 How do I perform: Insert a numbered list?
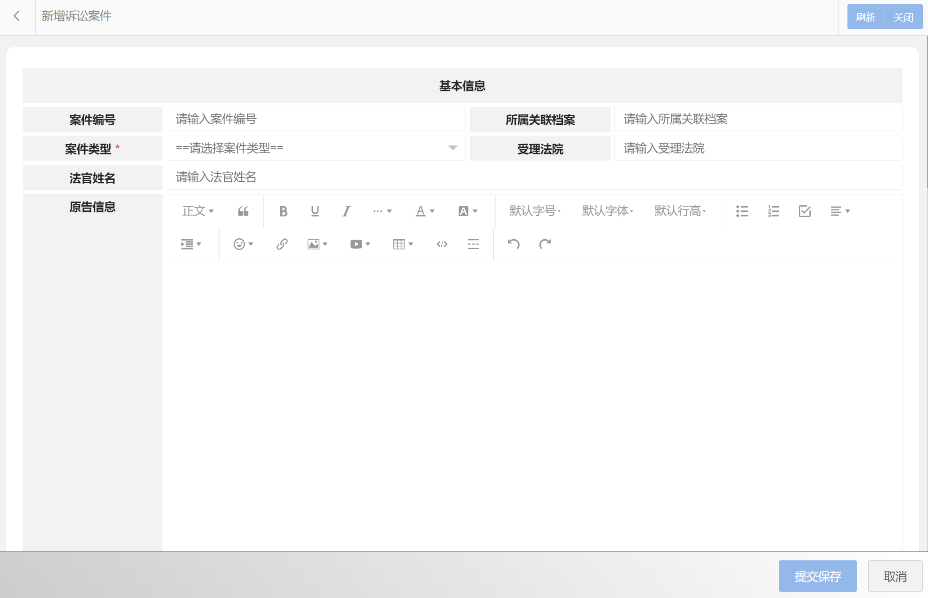point(773,211)
